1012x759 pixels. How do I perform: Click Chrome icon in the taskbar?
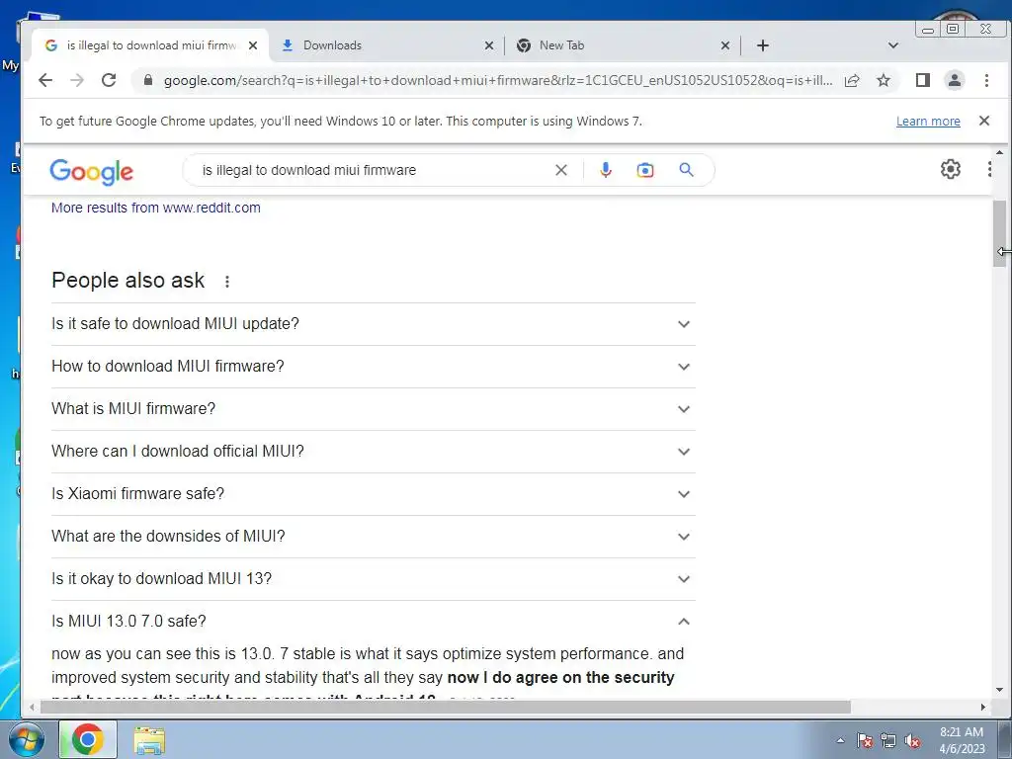[x=88, y=739]
